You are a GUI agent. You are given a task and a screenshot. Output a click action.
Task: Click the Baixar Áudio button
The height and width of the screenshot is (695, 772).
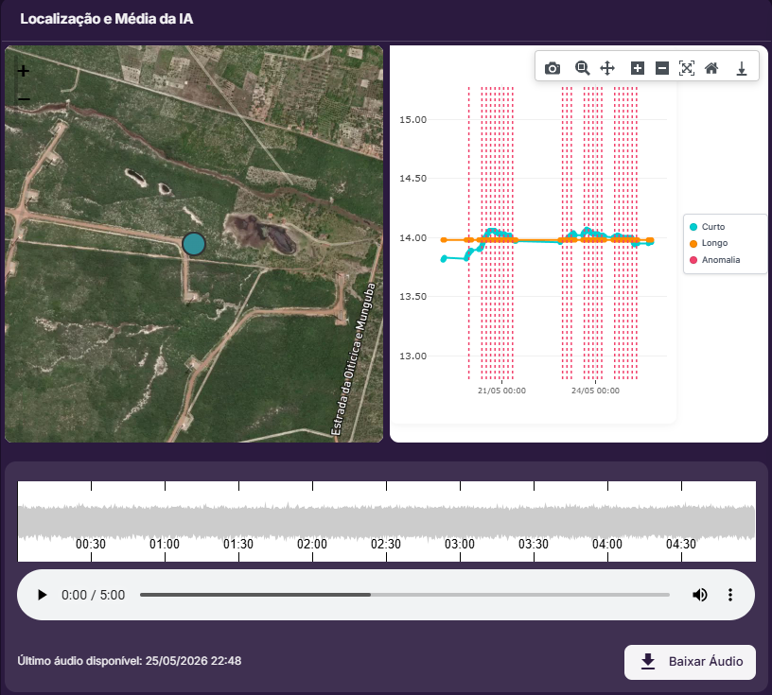[690, 662]
